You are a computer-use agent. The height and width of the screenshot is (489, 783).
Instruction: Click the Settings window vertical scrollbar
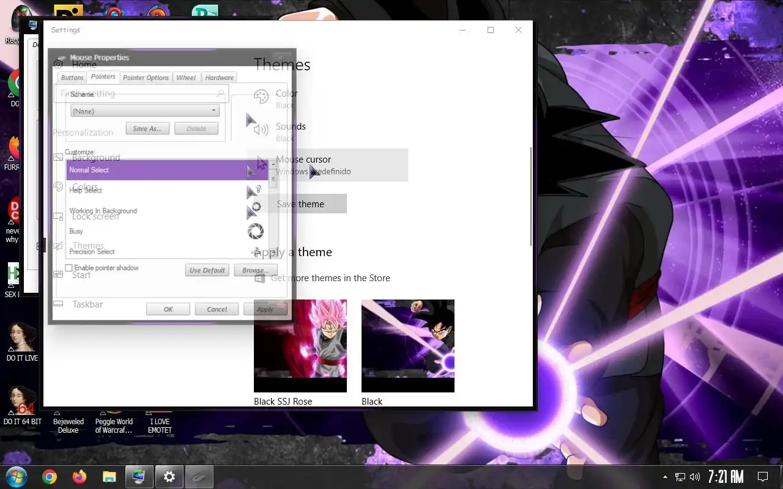coord(531,196)
